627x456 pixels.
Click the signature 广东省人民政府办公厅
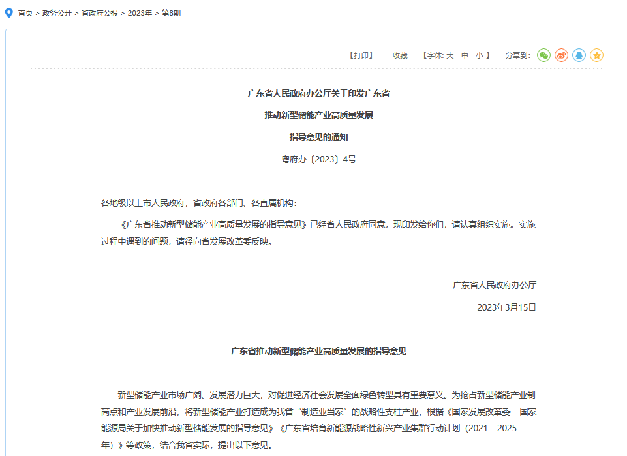point(495,285)
